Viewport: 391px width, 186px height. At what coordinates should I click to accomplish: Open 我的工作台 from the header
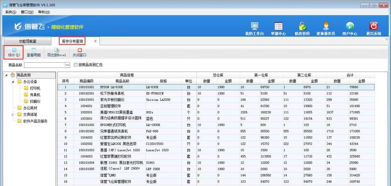tap(254, 29)
